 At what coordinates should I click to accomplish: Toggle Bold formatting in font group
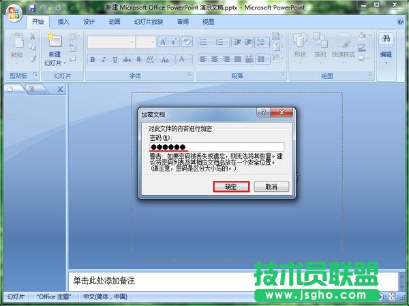coord(93,60)
